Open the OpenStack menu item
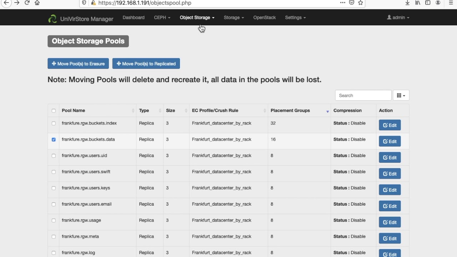Image resolution: width=457 pixels, height=257 pixels. (x=264, y=17)
